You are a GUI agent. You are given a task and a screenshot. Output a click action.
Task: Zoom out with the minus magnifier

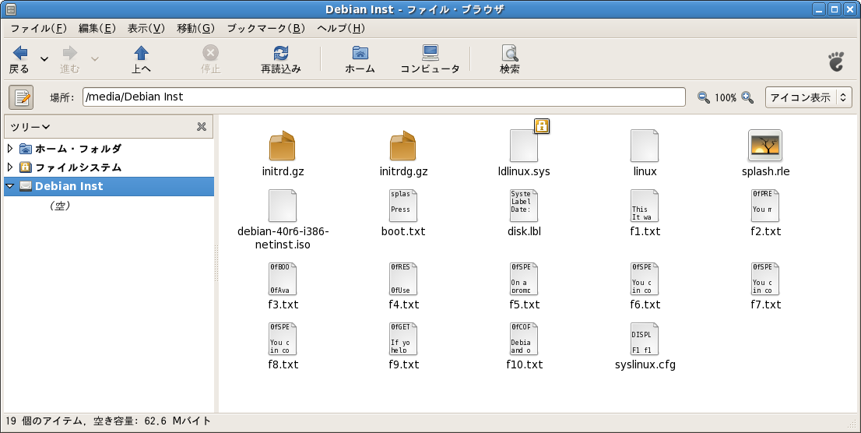[x=703, y=97]
